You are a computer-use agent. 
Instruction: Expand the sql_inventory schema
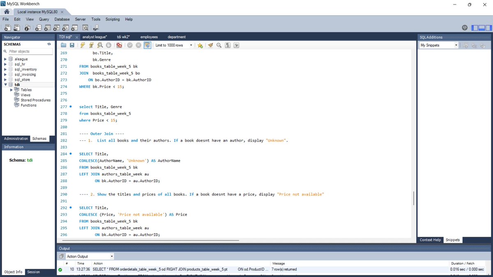point(5,69)
